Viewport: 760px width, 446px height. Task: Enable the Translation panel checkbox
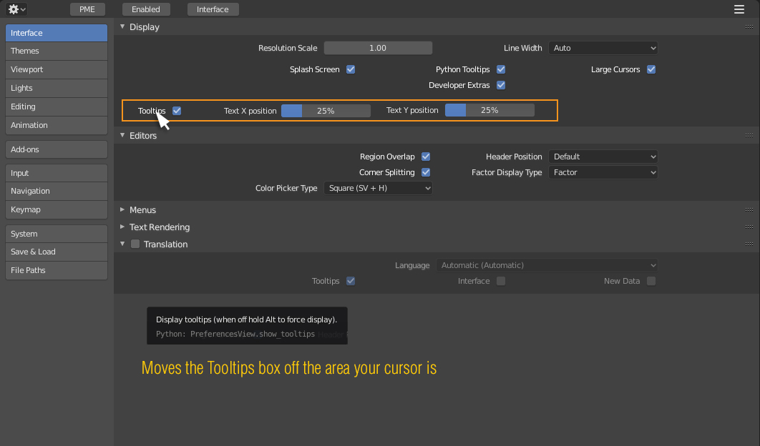135,244
